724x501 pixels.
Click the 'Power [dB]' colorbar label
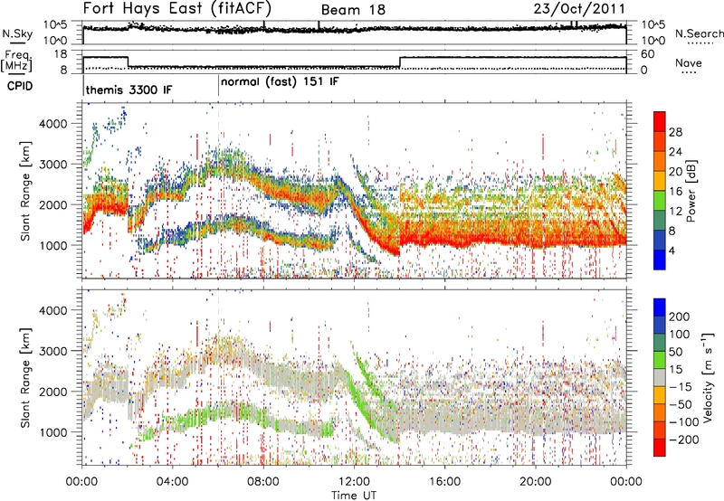click(x=691, y=191)
